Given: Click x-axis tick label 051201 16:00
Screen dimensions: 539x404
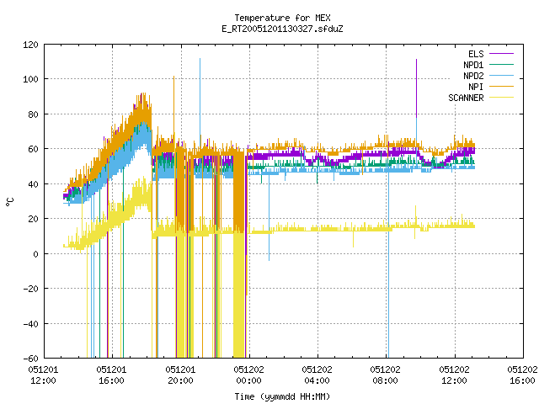Looking at the screenshot, I should pos(112,375).
